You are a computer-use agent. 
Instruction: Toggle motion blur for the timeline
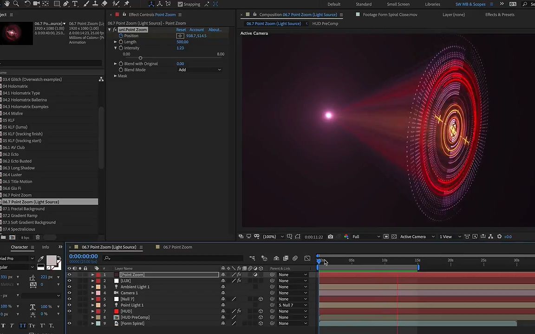294,258
